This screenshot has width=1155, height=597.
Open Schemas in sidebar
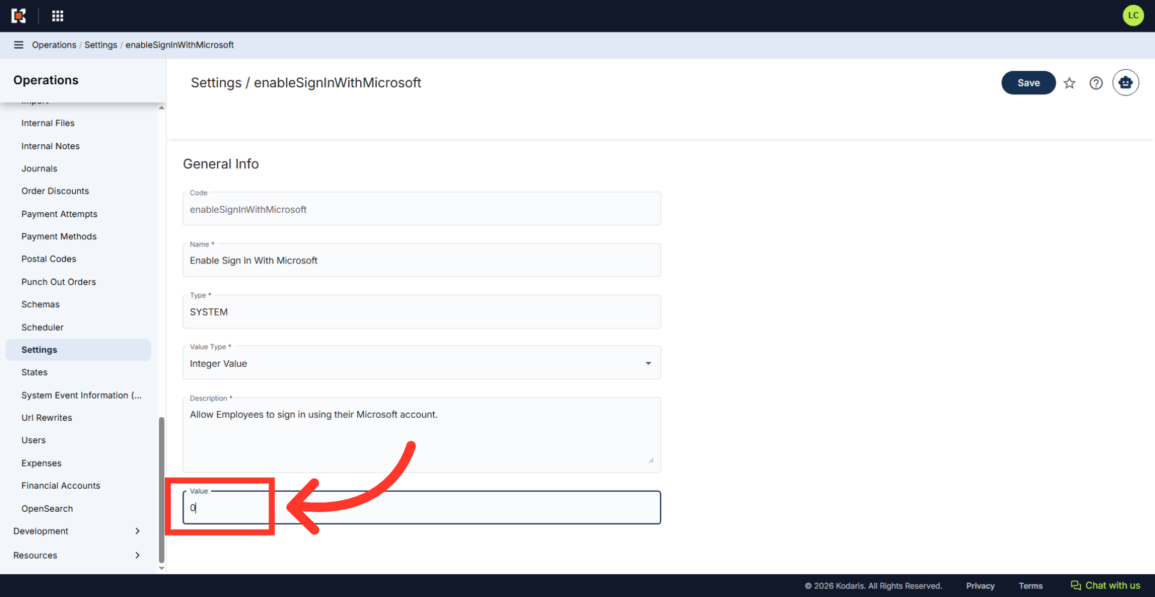[41, 305]
